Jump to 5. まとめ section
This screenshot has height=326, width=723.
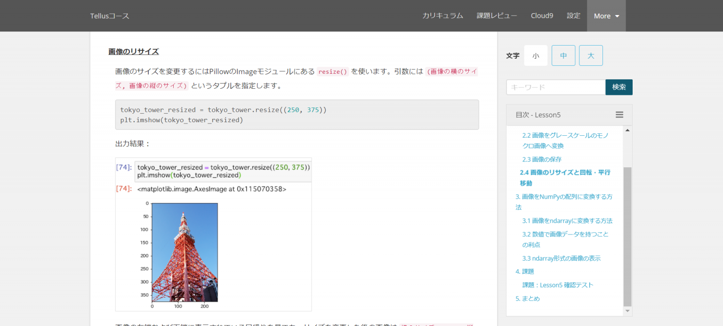528,298
